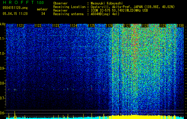Click the date stamp 05.04.15 11:20

[x=15, y=14]
